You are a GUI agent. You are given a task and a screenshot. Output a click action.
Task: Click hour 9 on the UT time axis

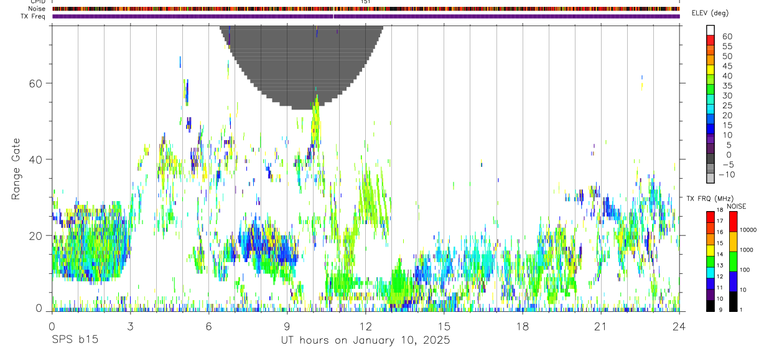click(x=287, y=326)
